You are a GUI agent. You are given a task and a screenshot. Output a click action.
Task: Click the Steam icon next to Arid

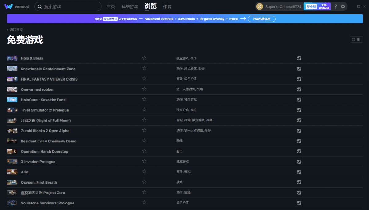coord(299,172)
